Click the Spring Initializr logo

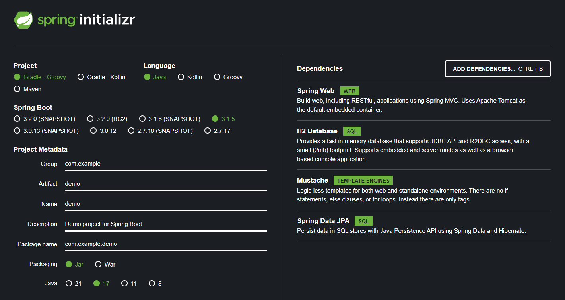pos(74,20)
